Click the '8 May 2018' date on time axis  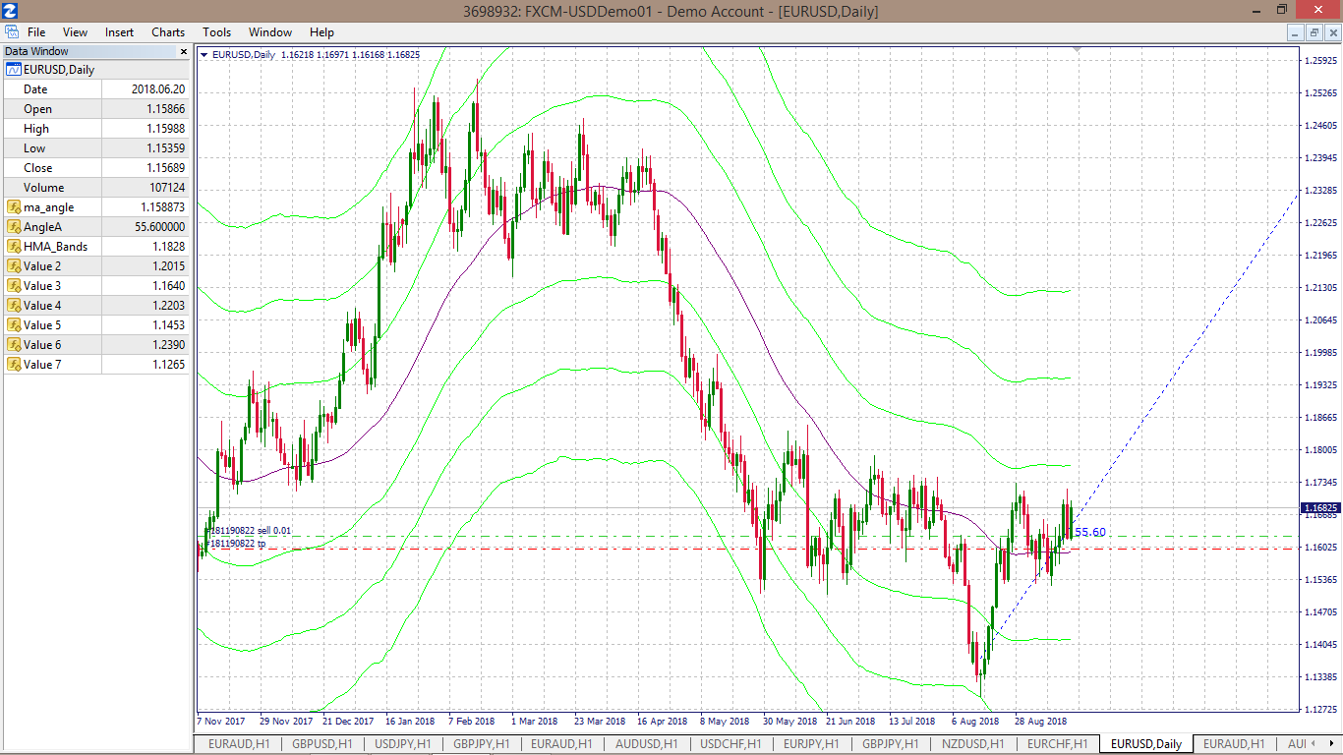(x=725, y=721)
